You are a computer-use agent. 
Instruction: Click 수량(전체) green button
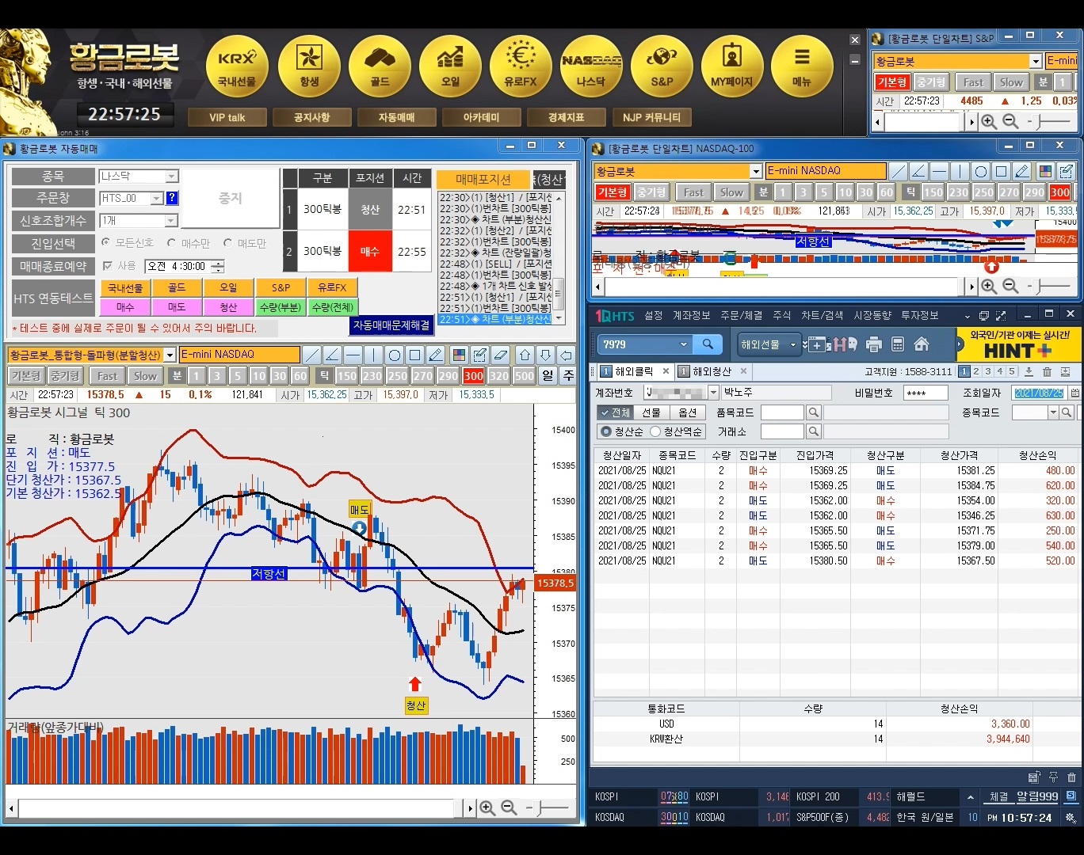332,307
